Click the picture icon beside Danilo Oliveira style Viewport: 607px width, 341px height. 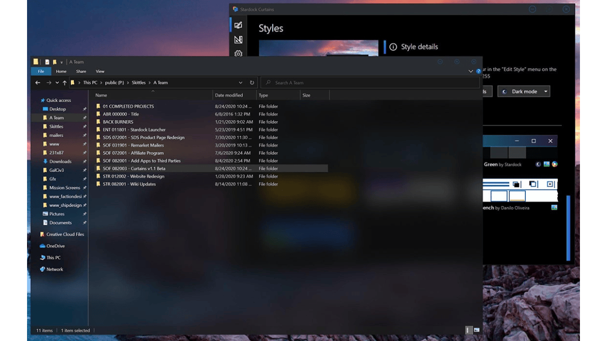click(x=554, y=207)
